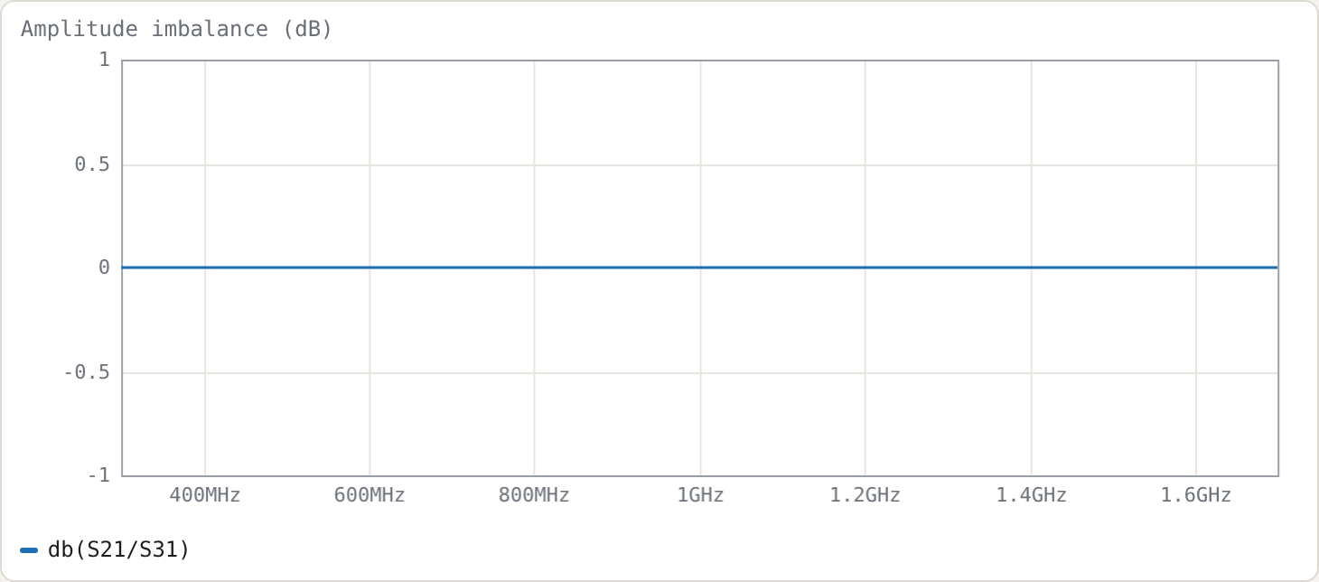This screenshot has width=1319, height=582.
Task: Select the 400MHz x-axis label
Action: 205,495
